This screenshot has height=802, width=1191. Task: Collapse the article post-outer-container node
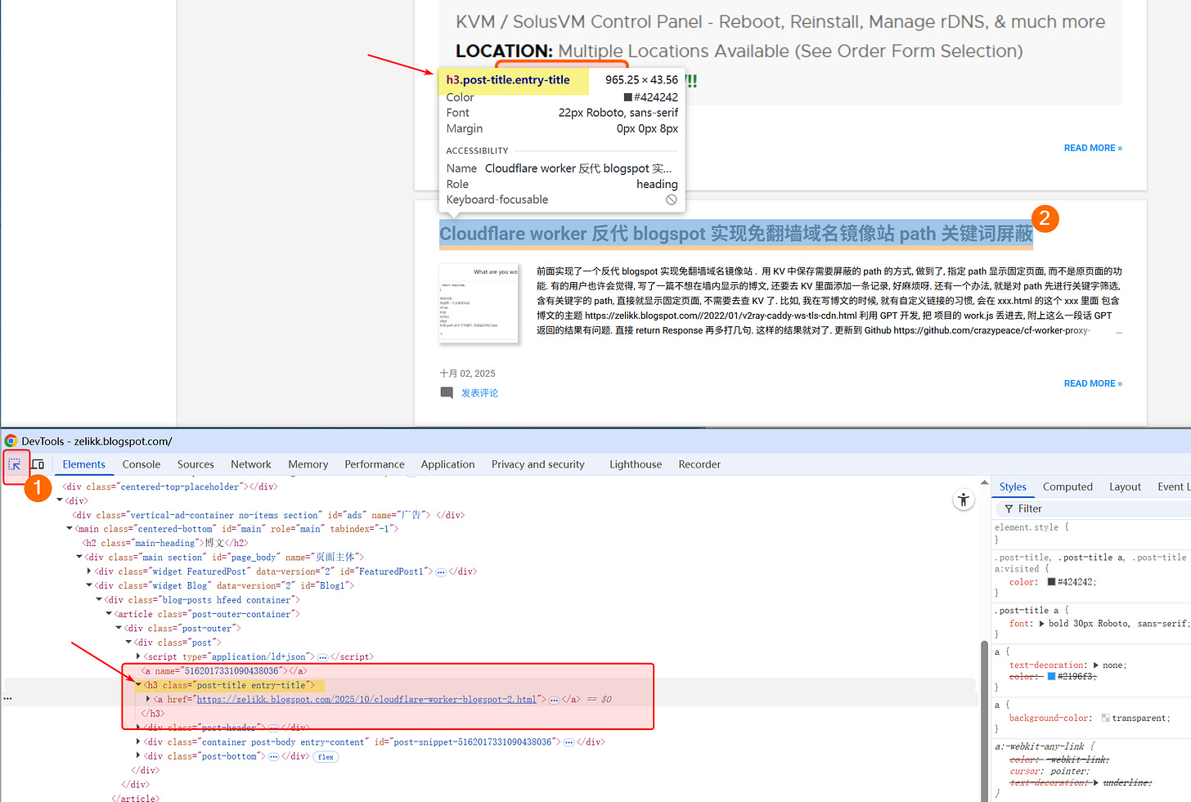tap(109, 614)
